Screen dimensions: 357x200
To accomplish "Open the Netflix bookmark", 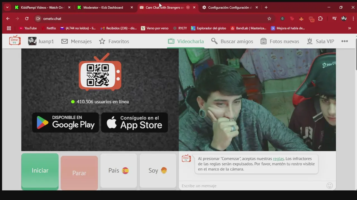I will (x=49, y=28).
